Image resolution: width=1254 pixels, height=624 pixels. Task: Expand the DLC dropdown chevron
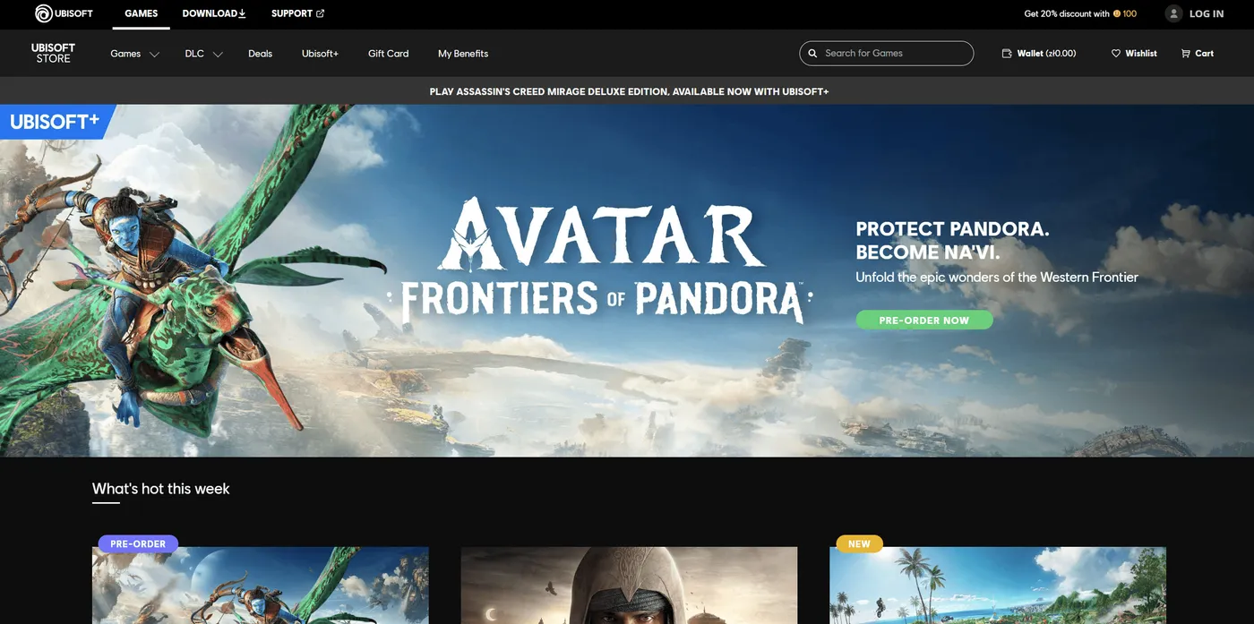(218, 54)
